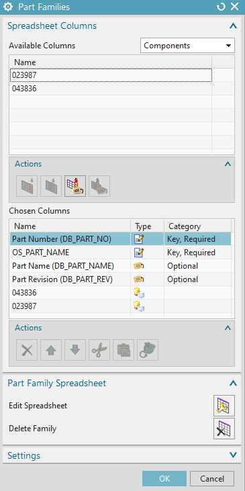Click Key, Required cell of OS_PART_NAME row
Screen dimensions: 245x491
click(x=197, y=253)
